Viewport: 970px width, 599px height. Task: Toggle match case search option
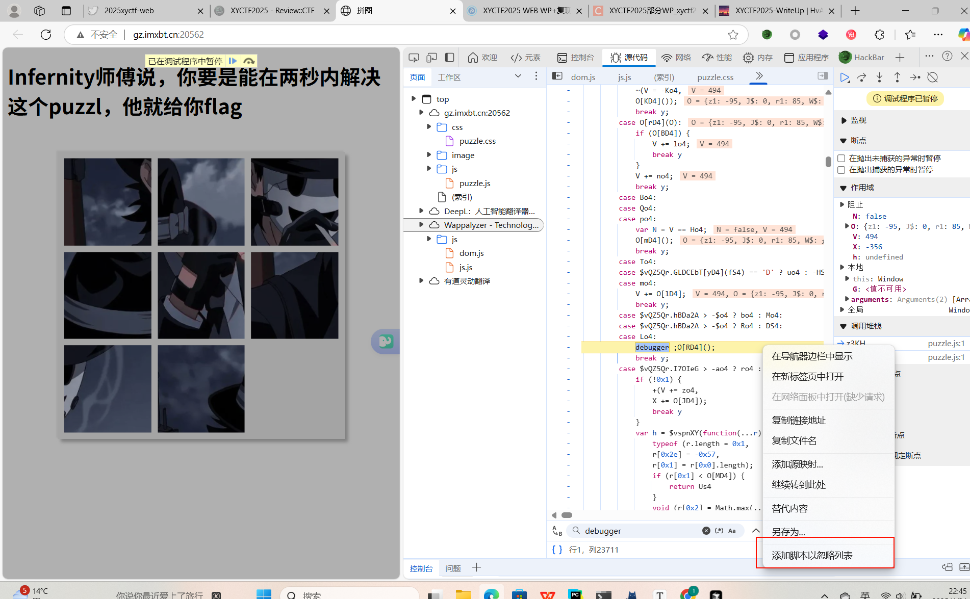(732, 531)
